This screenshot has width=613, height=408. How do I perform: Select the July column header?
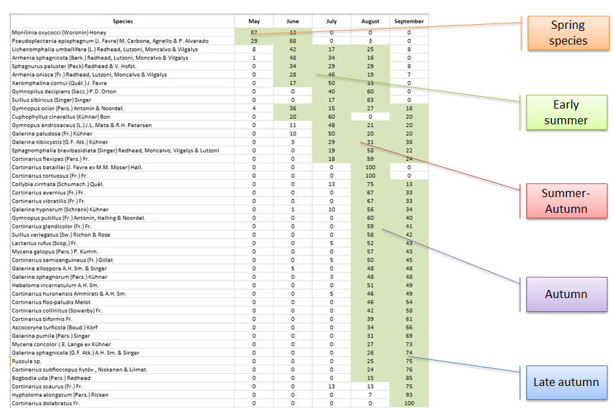[x=331, y=21]
